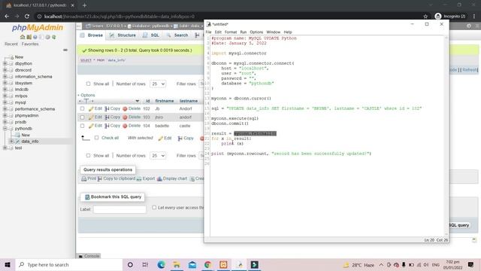Bookmark this page with the star icon
481x271 pixels.
(x=425, y=17)
